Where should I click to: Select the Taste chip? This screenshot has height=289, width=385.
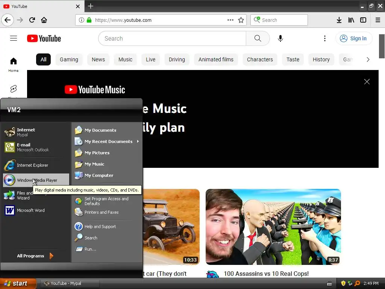(293, 59)
